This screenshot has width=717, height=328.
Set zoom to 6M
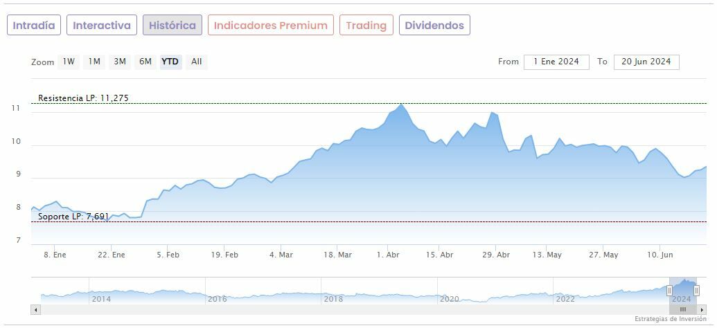click(145, 62)
